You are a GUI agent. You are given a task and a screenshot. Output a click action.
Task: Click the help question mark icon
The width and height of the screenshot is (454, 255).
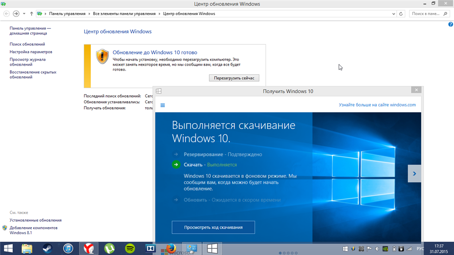point(450,24)
